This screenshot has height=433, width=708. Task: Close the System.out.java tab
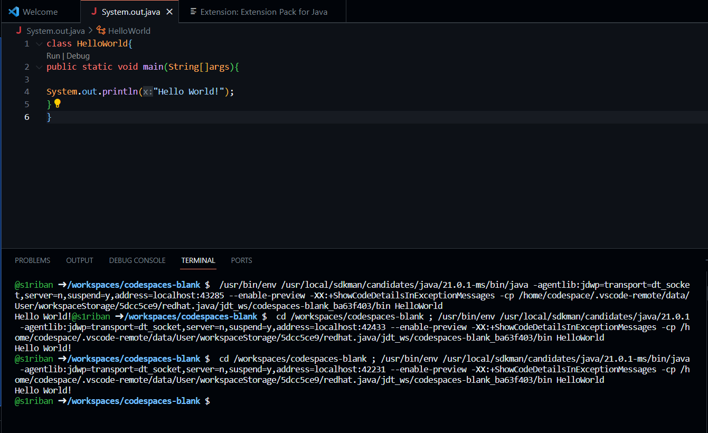point(169,12)
